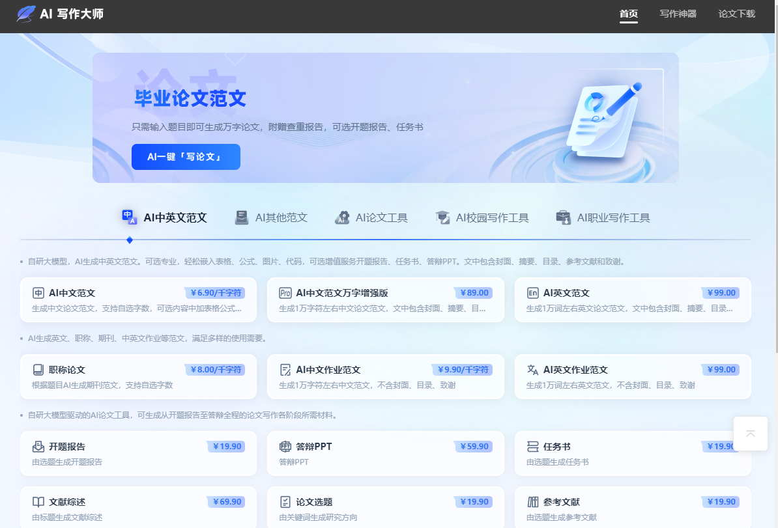Switch to the AI职业写作工具 tab

point(603,217)
